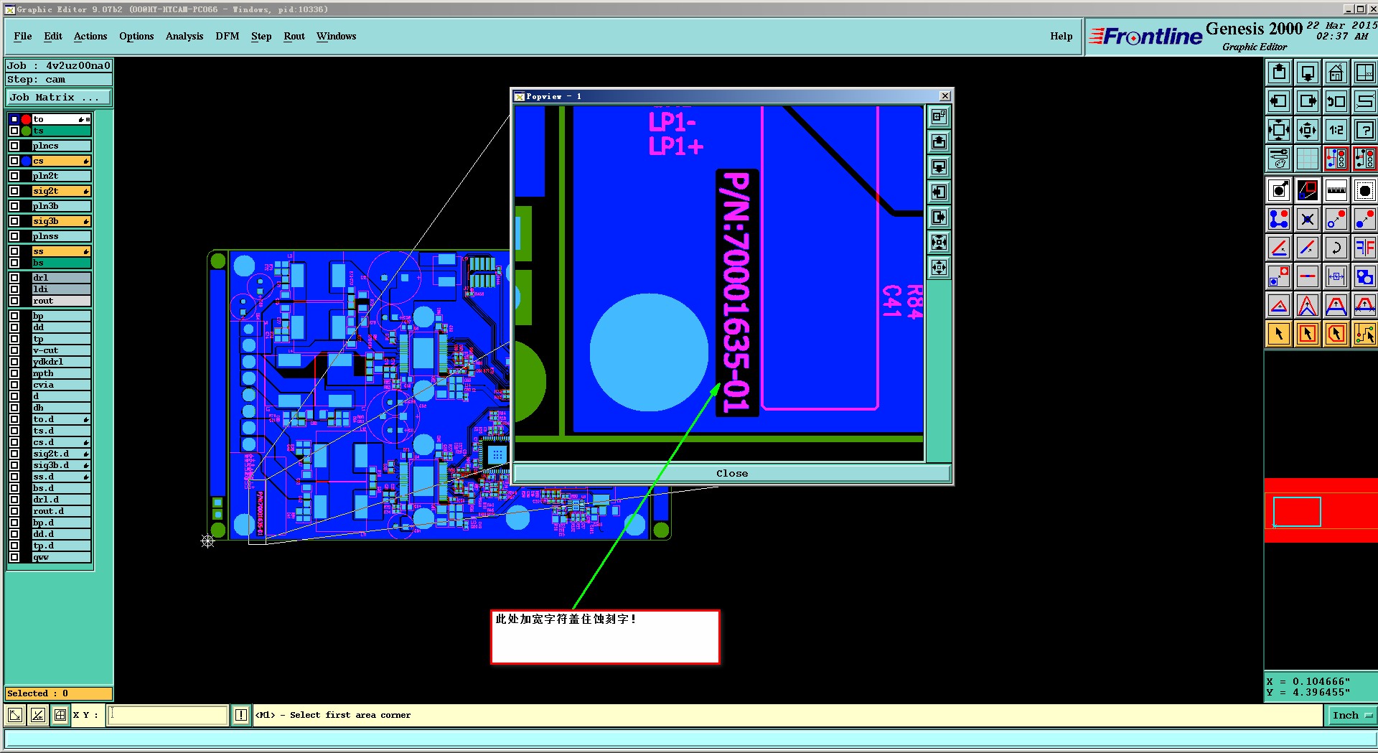Select the net select tool icon
This screenshot has width=1378, height=753.
(1364, 334)
